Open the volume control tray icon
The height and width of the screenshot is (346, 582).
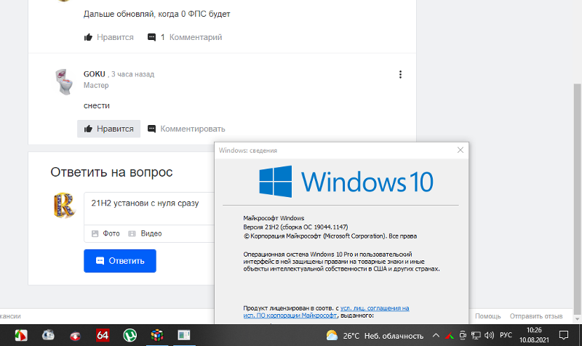coord(489,336)
